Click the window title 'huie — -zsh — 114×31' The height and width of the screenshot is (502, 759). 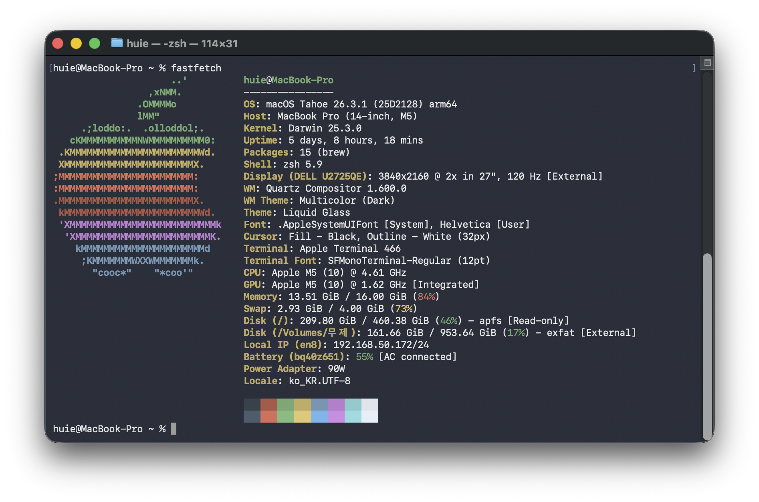[182, 43]
